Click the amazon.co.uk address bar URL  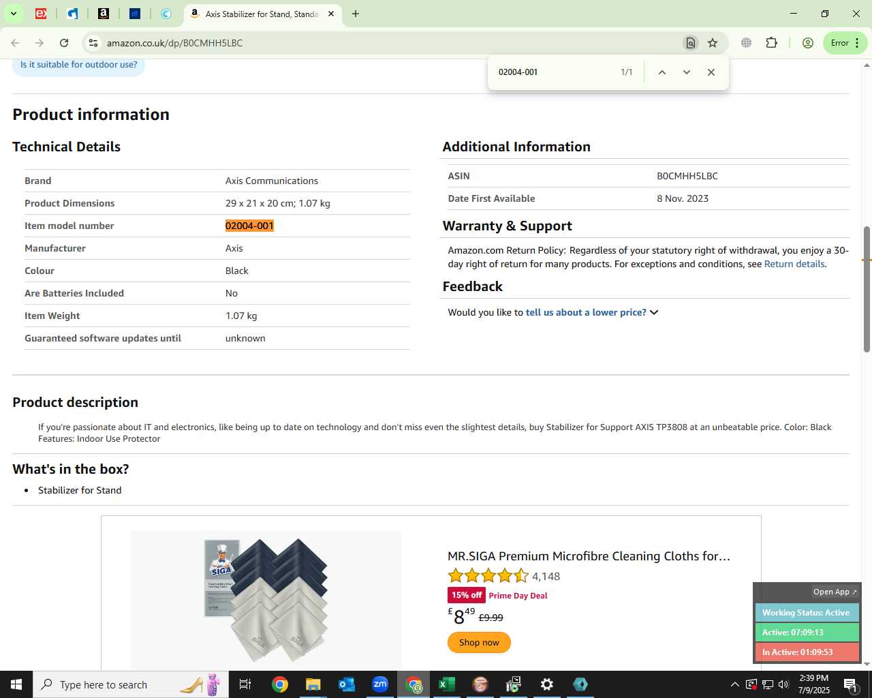174,43
